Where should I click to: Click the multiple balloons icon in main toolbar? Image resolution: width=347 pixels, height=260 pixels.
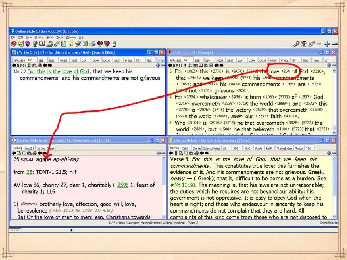click(x=107, y=44)
